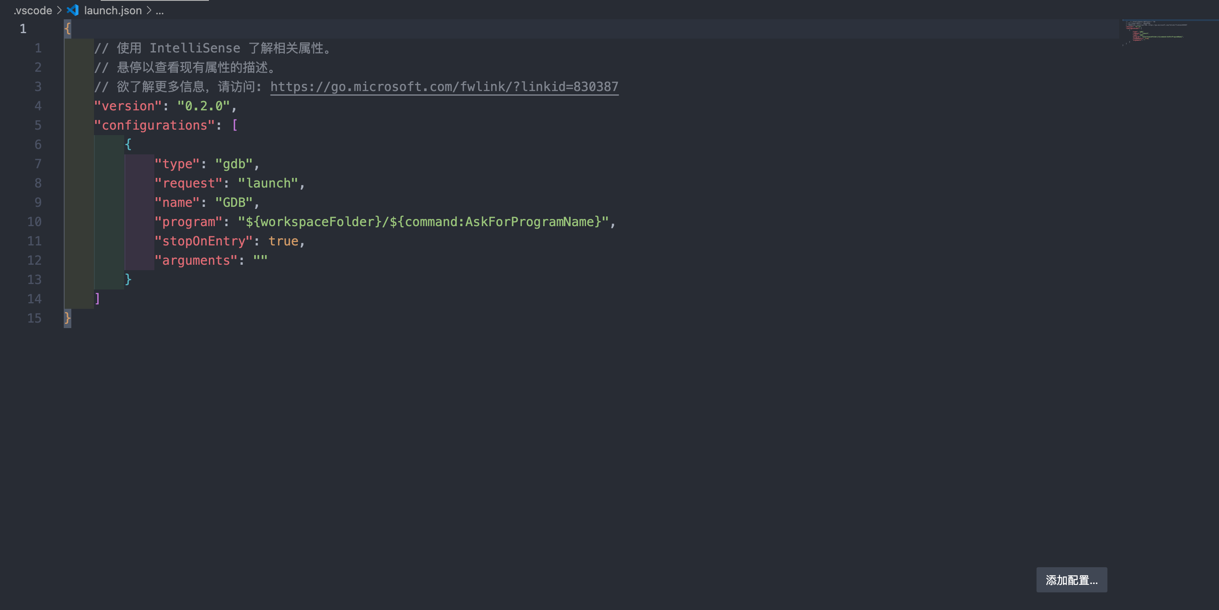Click the VS Code file icon in breadcrumb

[x=73, y=10]
